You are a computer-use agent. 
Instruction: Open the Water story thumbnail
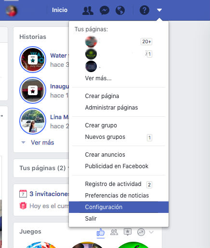point(33,60)
